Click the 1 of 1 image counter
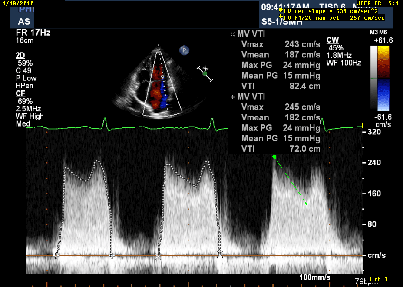403x287 pixels. pyautogui.click(x=378, y=279)
